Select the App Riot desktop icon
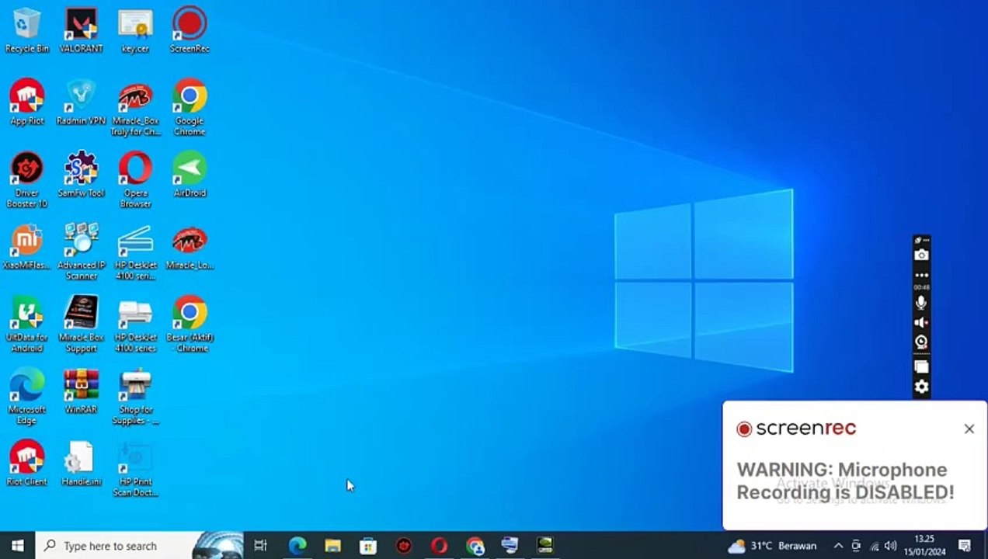The image size is (988, 559). [x=26, y=102]
